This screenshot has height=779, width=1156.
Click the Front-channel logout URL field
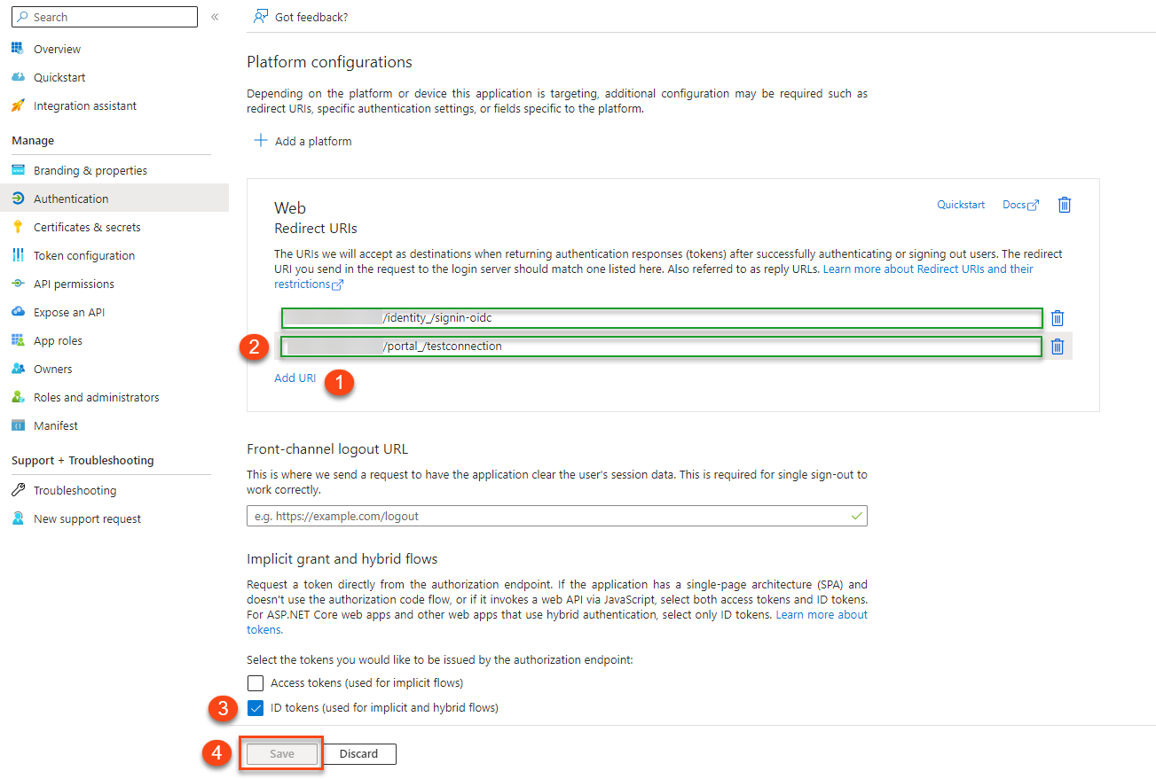coord(556,516)
